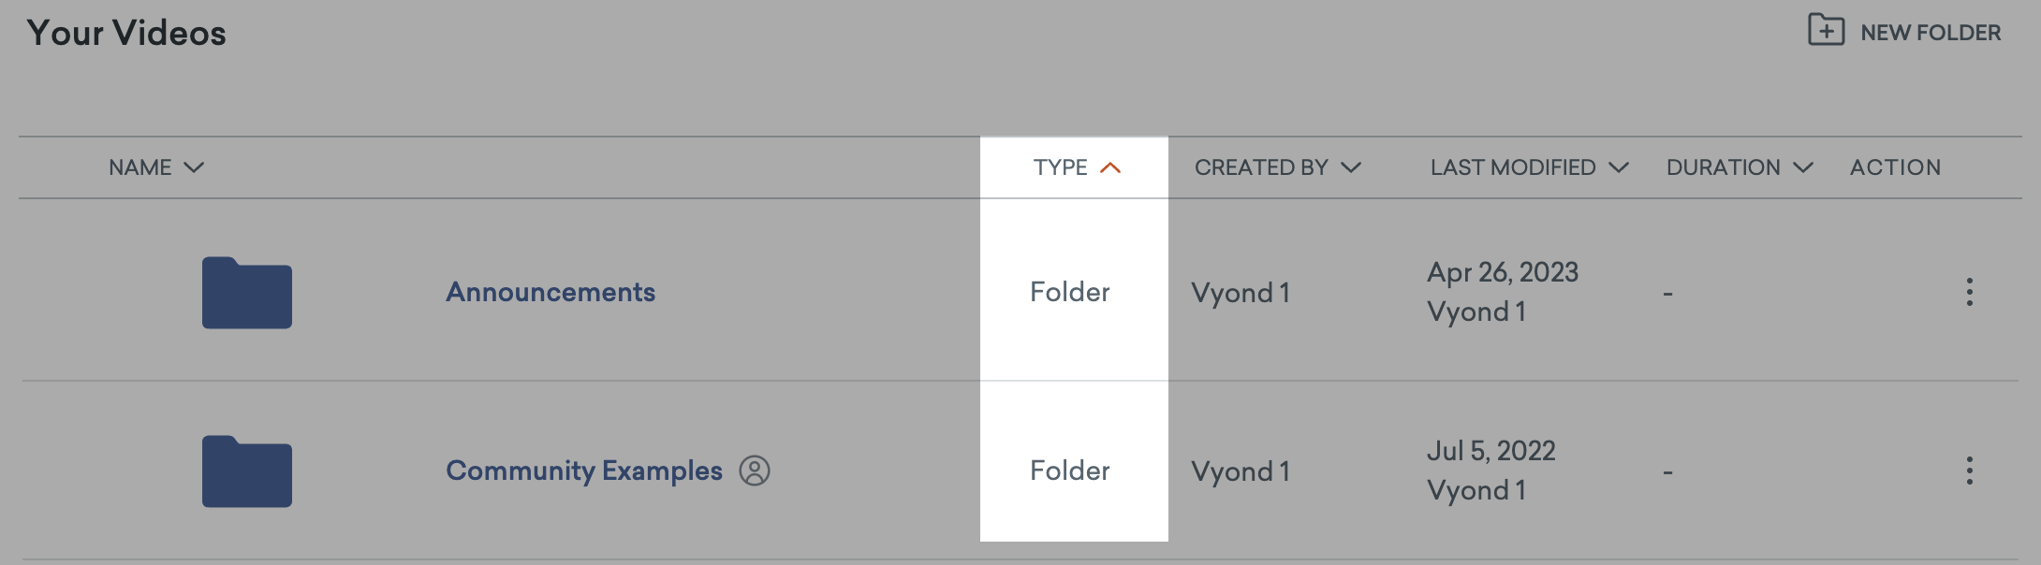Click Apr 26, 2023 modified date
The height and width of the screenshot is (565, 2041).
pyautogui.click(x=1502, y=272)
